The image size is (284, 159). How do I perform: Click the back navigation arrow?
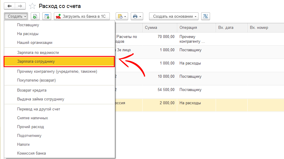(9, 6)
